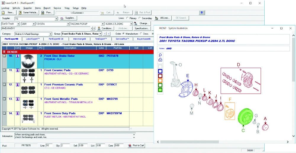The image size is (296, 153).
Task: Click the info icon on row 13
Action: [17, 99]
